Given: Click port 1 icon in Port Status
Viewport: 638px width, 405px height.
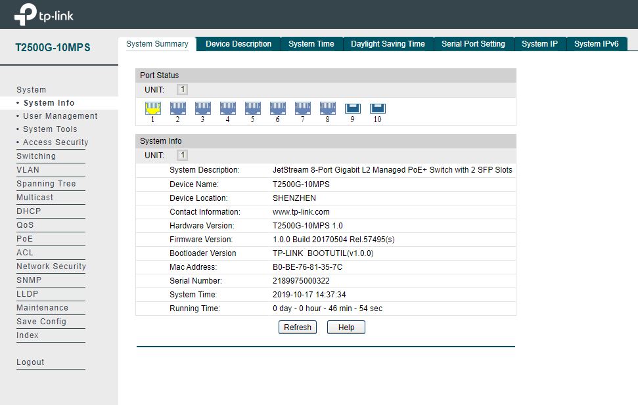Looking at the screenshot, I should [153, 108].
